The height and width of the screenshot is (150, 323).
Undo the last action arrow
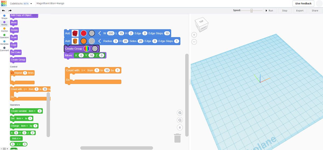[x=3, y=10]
